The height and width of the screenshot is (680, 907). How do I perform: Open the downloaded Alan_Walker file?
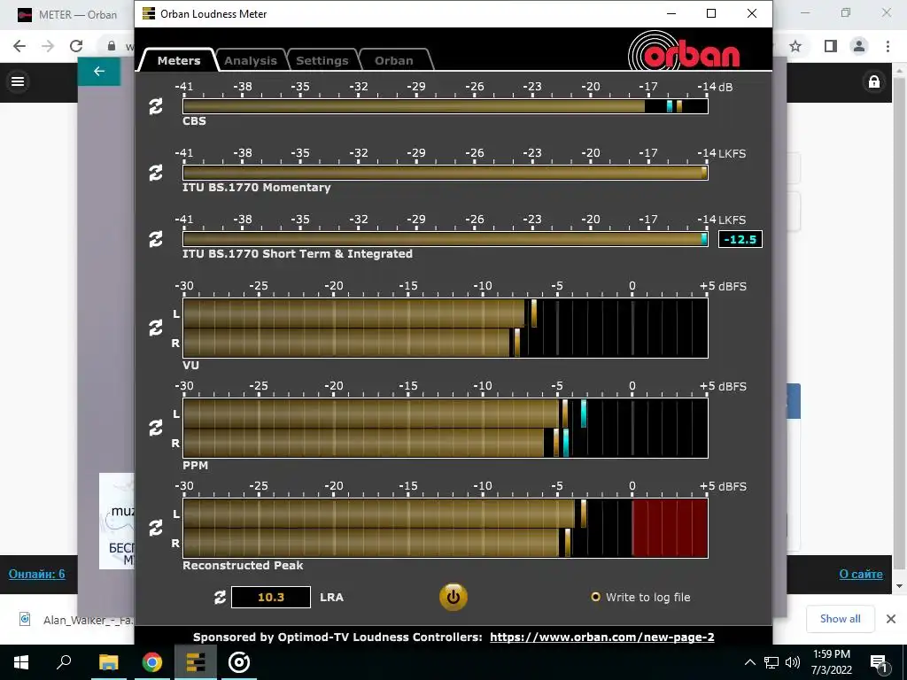77,620
